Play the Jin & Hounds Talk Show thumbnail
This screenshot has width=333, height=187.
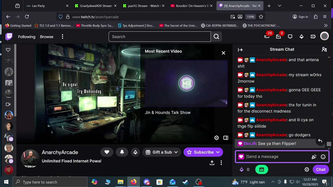[x=186, y=83]
